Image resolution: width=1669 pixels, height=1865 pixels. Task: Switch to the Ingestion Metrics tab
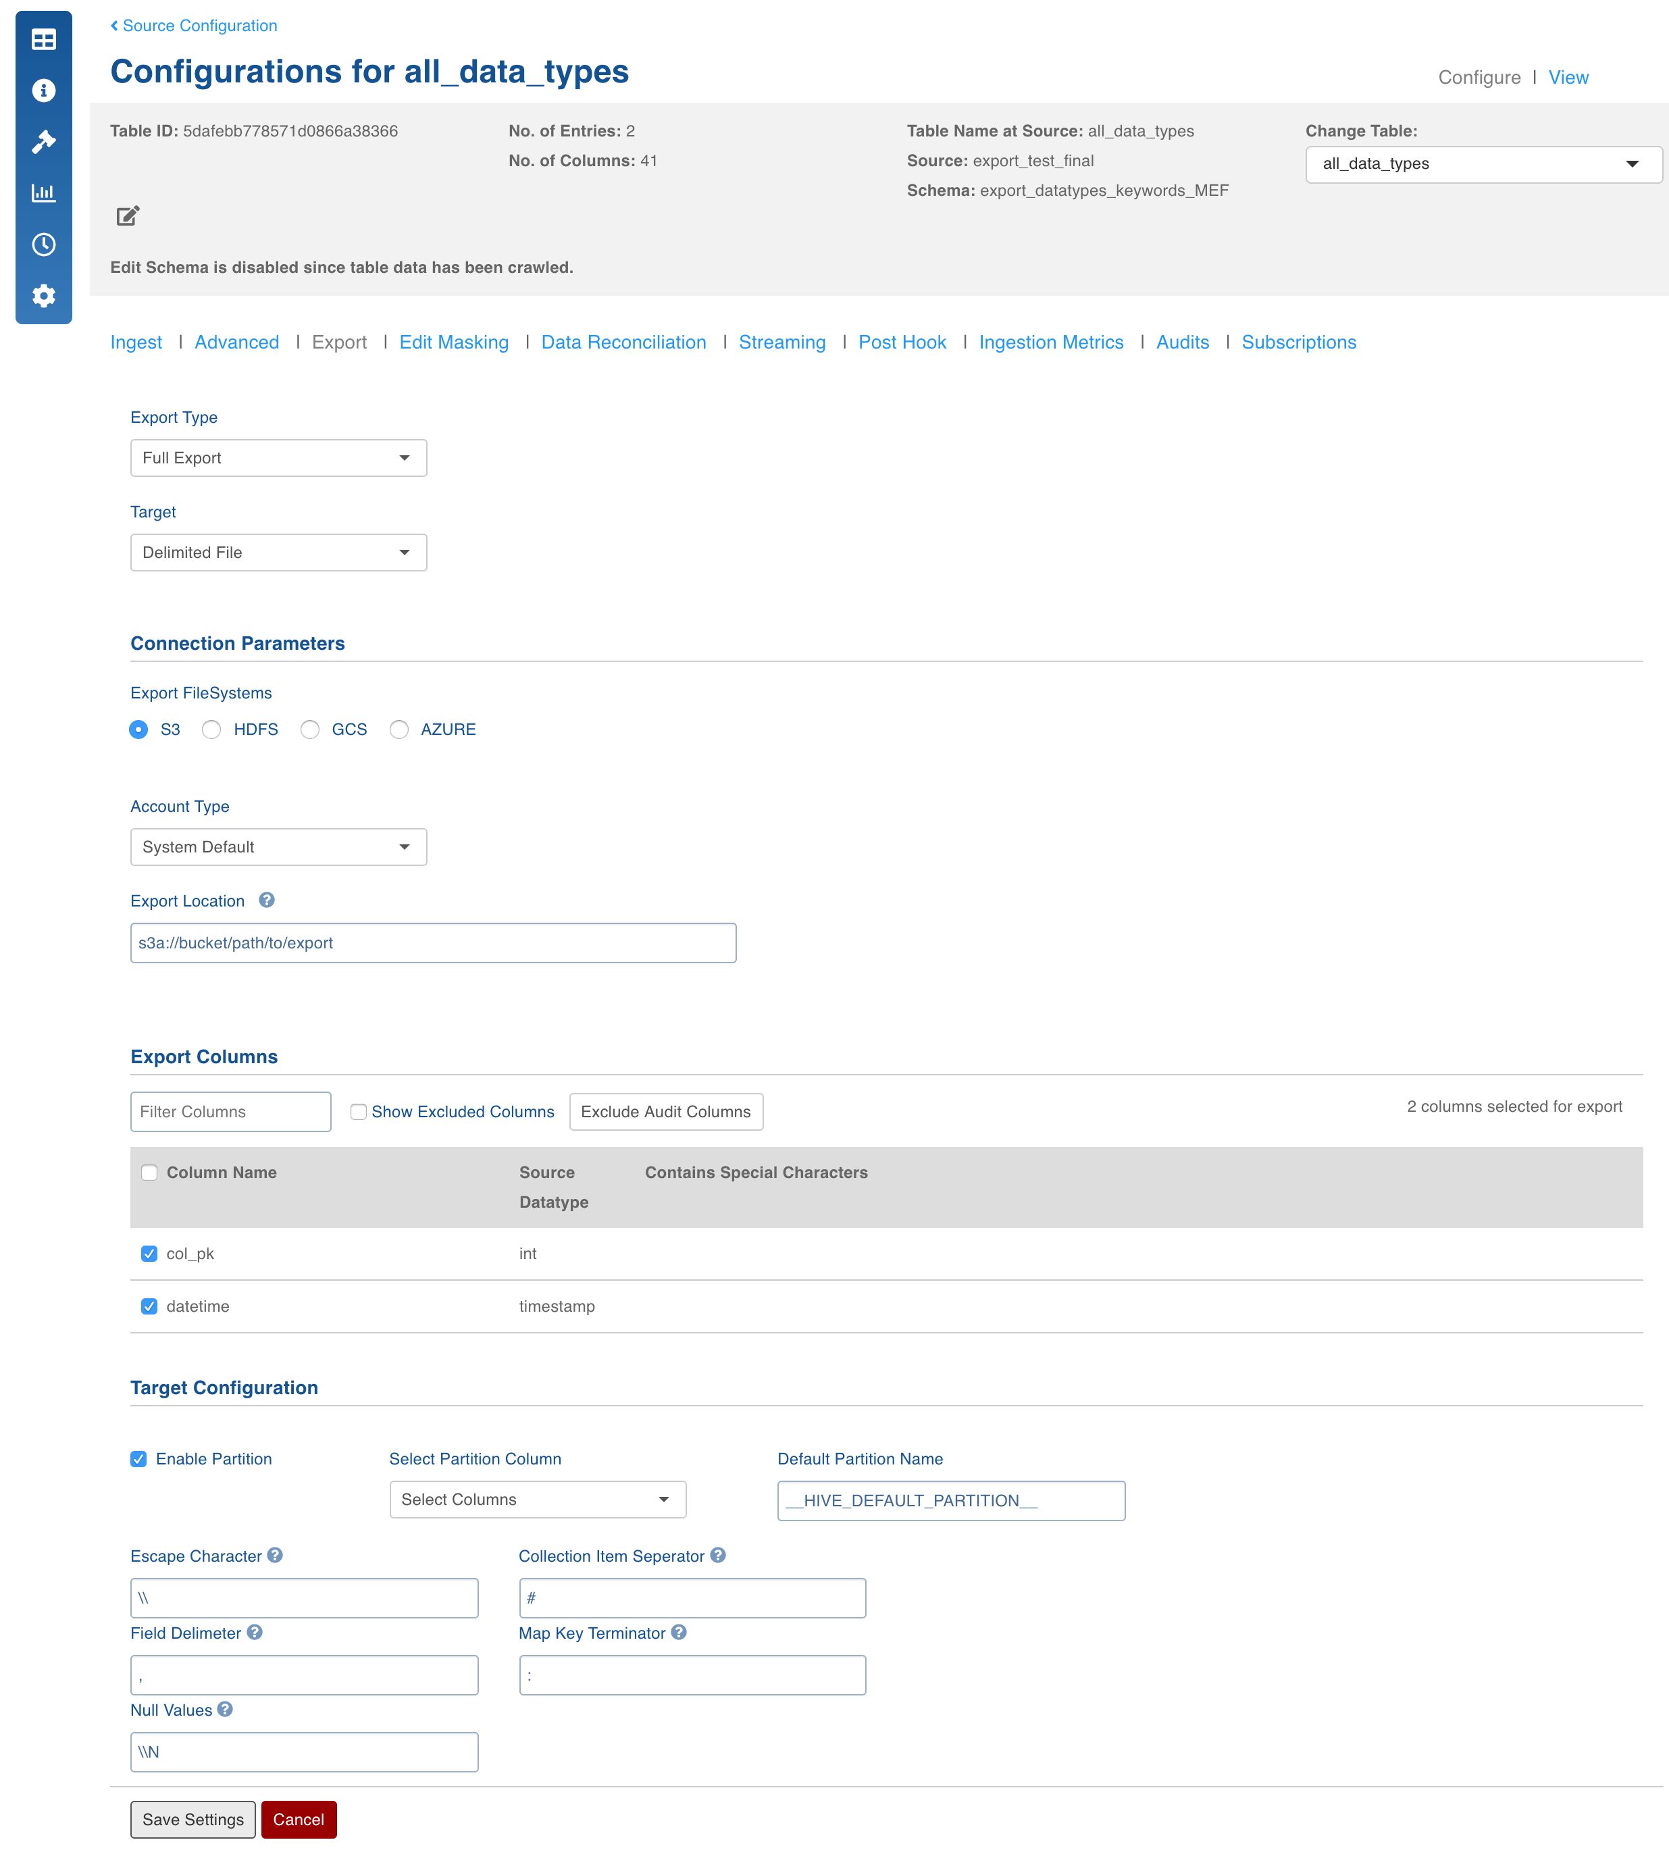pos(1051,342)
